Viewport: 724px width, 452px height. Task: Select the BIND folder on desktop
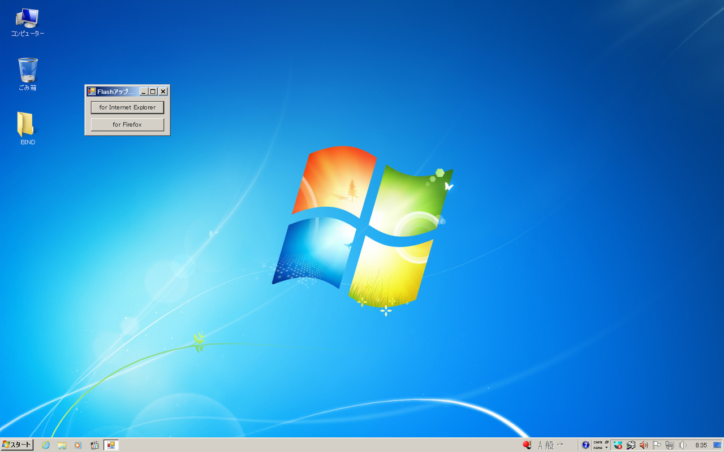[27, 128]
